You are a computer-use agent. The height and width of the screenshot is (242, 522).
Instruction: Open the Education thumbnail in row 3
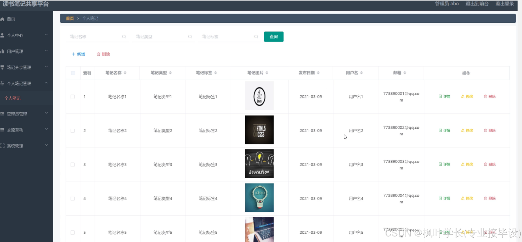(x=259, y=164)
